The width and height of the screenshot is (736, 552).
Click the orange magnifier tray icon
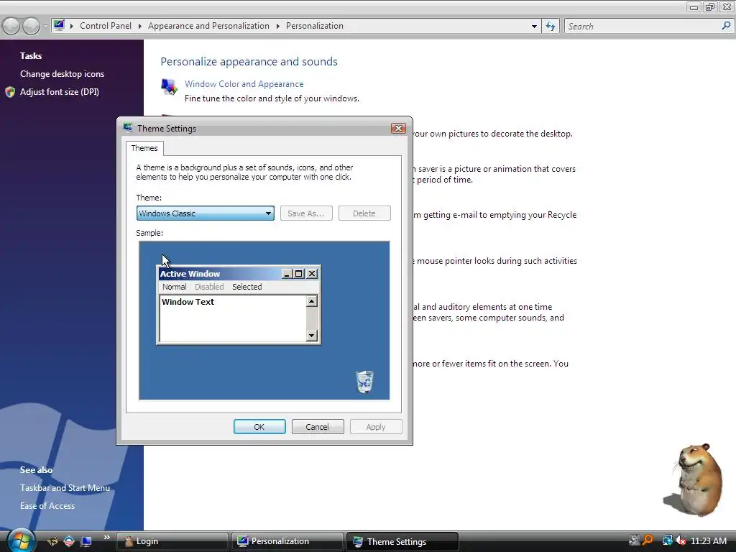point(648,540)
